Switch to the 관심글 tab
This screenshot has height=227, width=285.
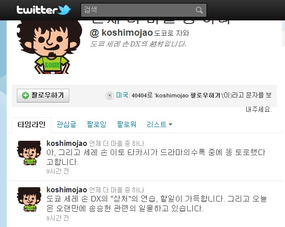[x=66, y=124]
